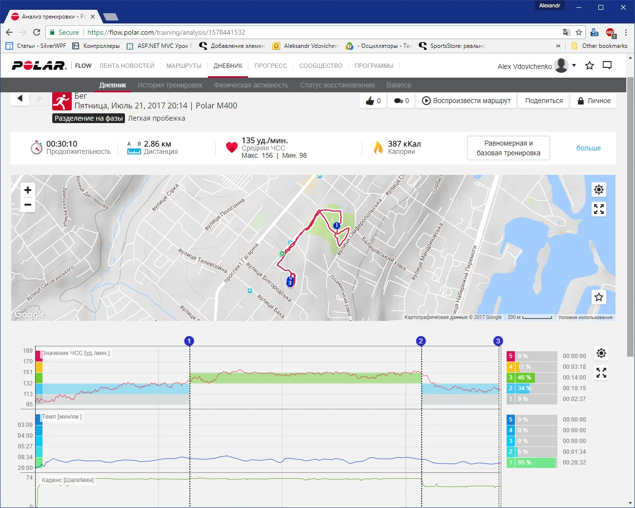635x508 pixels.
Task: Toggle Разделение на фазы phases view
Action: (x=89, y=118)
